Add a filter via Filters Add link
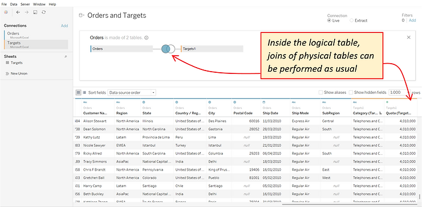Viewport: 422px width, 207px height. pos(412,20)
